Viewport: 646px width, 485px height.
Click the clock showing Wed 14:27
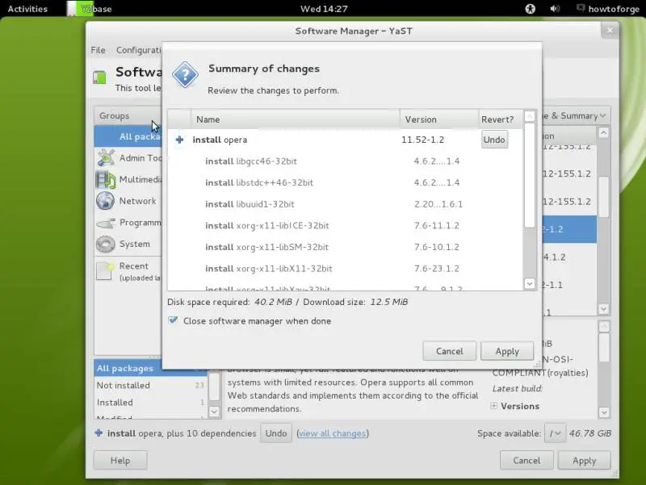[324, 9]
